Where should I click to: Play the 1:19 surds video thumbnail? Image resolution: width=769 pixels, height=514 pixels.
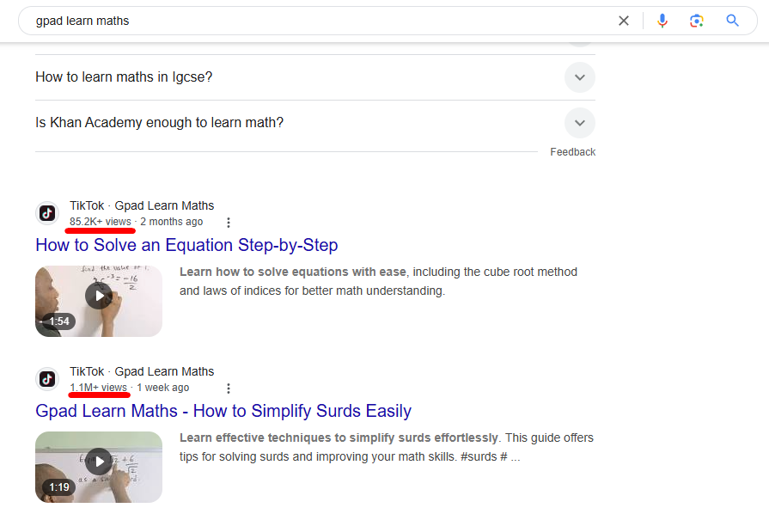click(99, 467)
